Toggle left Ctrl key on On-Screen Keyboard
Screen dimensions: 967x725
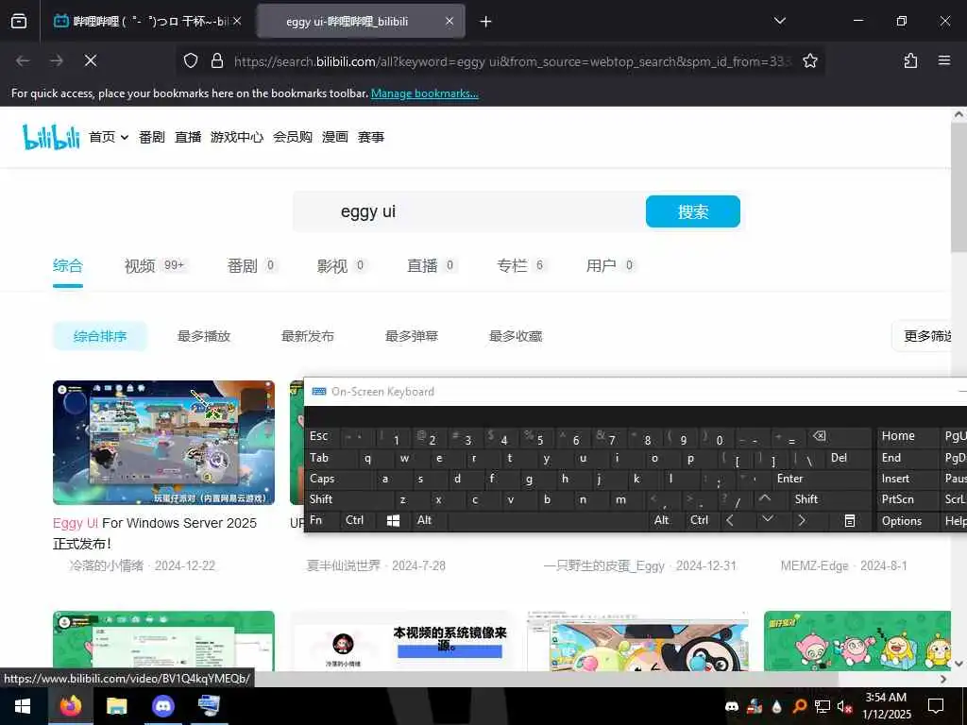(x=355, y=520)
